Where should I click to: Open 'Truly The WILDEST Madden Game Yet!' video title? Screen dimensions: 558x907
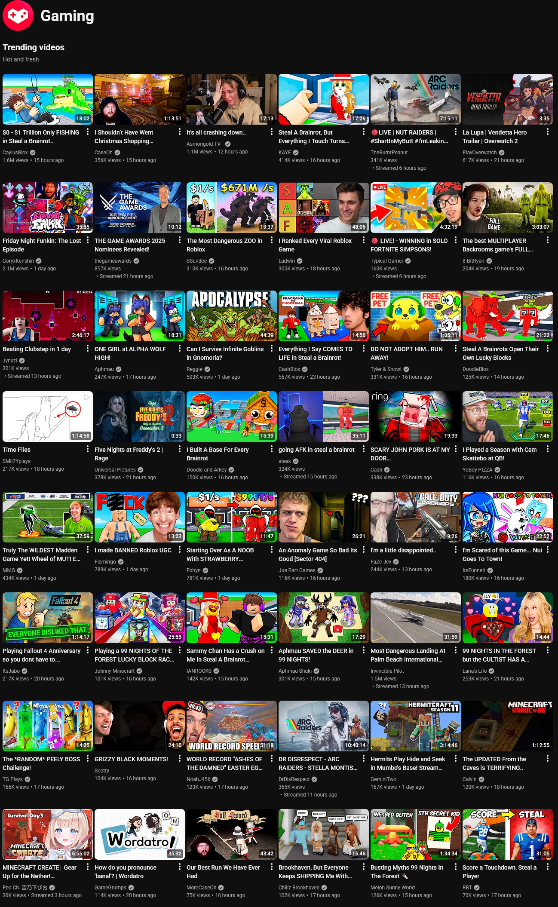point(41,555)
